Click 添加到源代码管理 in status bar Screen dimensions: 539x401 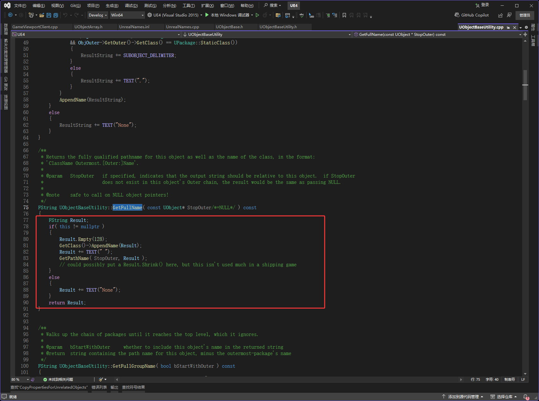[463, 397]
